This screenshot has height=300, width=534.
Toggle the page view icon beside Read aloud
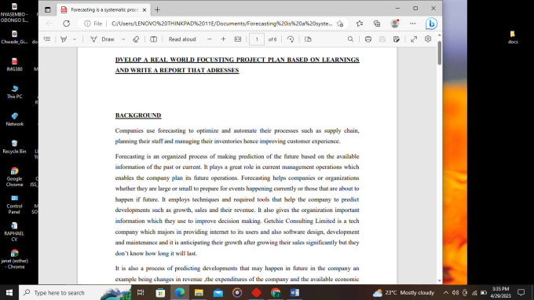[154, 39]
